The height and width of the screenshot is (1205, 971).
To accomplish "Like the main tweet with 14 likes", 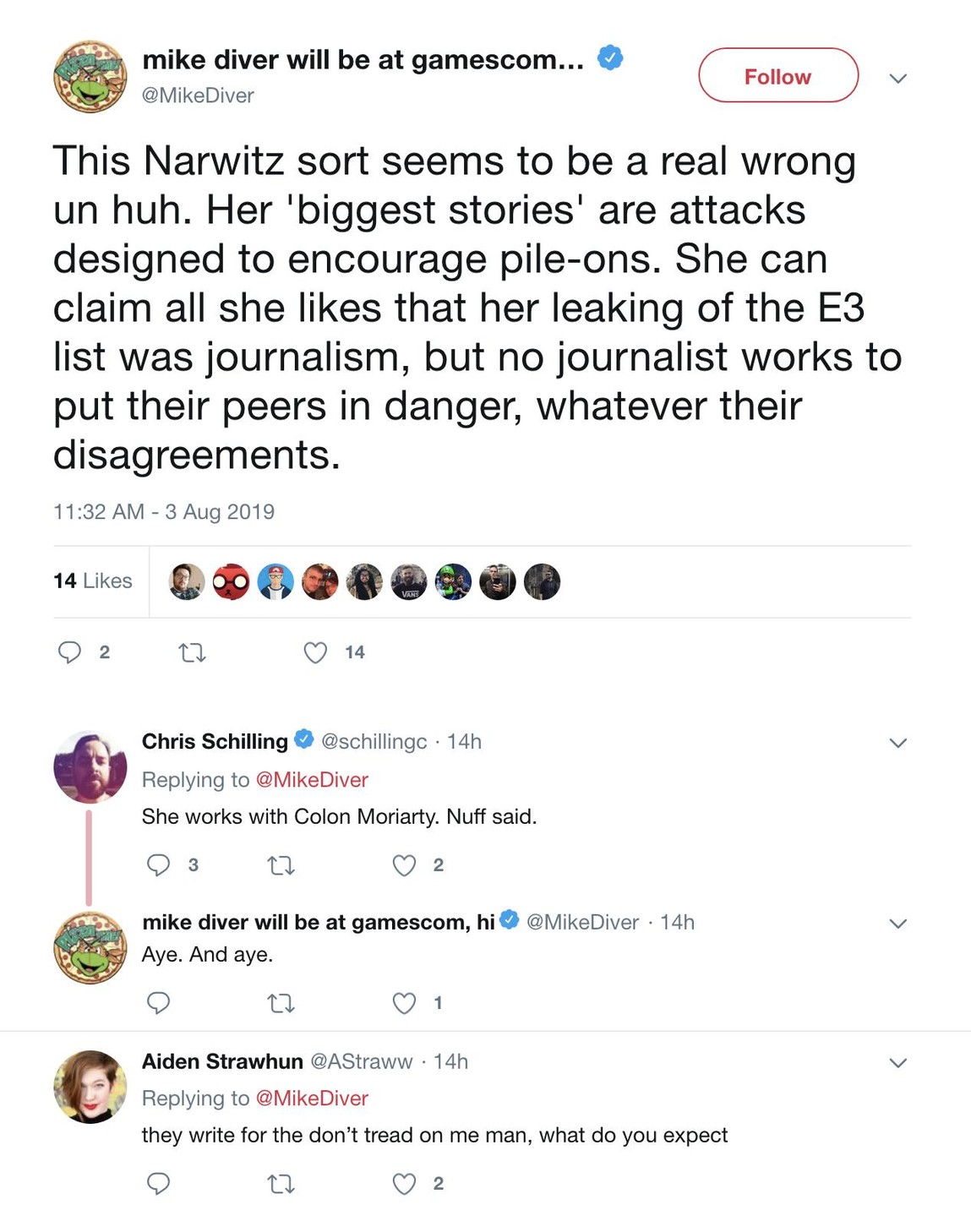I will [x=315, y=652].
